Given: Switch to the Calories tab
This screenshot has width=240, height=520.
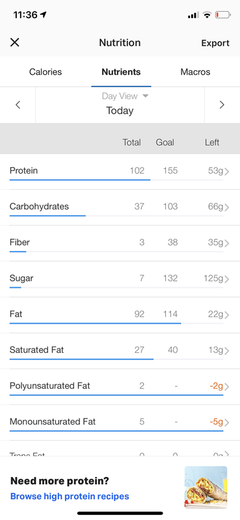Looking at the screenshot, I should (x=46, y=72).
